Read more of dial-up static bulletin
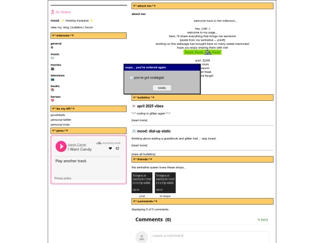This screenshot has height=243, width=324. [139, 145]
